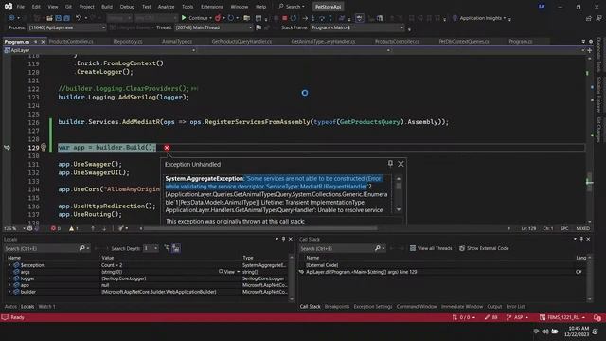Open the Output tab
The image size is (606, 341).
494,307
